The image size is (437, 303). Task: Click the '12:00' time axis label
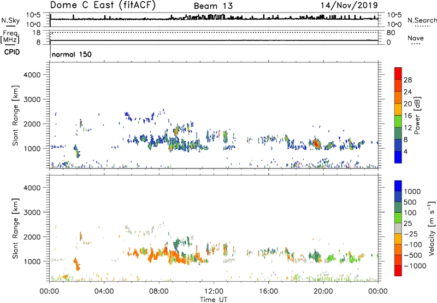[214, 292]
